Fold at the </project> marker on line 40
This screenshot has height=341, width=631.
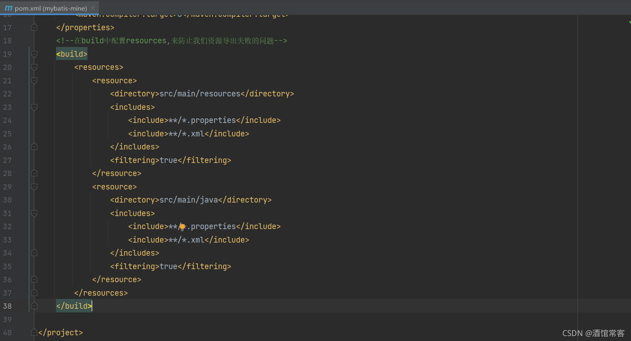click(x=34, y=332)
